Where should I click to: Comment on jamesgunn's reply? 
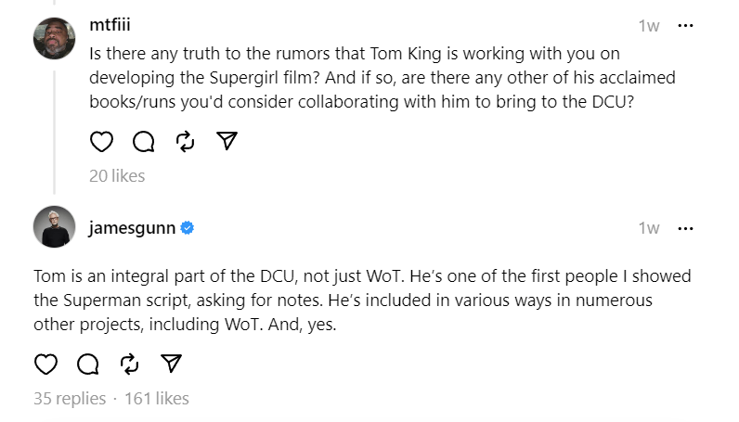(x=87, y=364)
